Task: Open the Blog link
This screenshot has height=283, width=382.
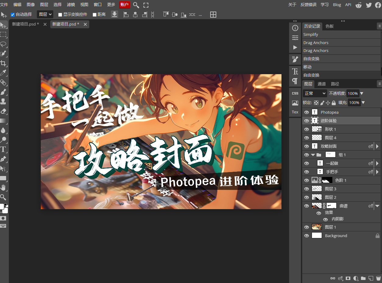Action: (337, 5)
